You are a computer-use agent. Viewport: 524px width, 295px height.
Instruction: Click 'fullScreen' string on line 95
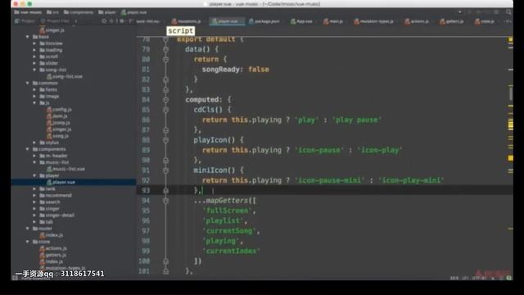tap(227, 211)
